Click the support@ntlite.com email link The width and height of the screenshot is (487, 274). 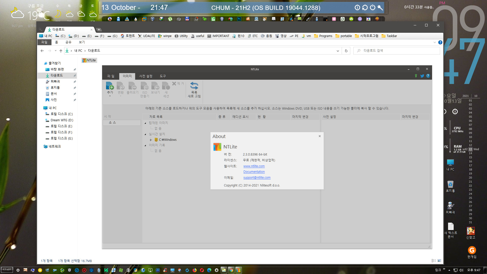[257, 178]
